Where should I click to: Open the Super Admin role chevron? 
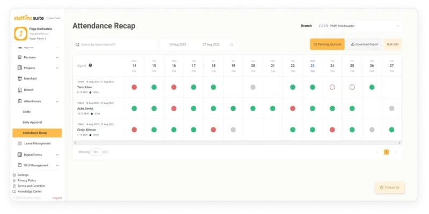point(46,39)
